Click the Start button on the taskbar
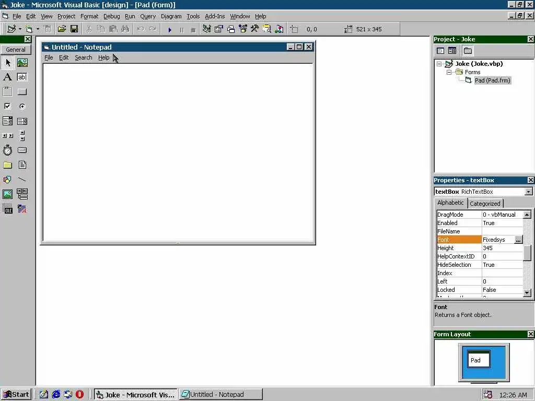This screenshot has width=535, height=401. [x=16, y=395]
